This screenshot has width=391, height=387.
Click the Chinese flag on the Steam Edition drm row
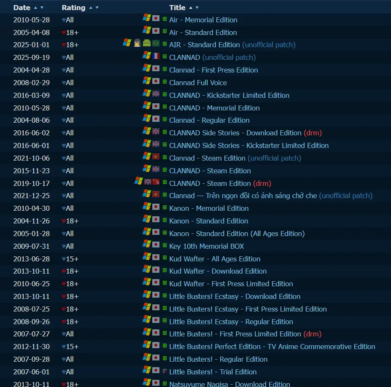tap(156, 182)
